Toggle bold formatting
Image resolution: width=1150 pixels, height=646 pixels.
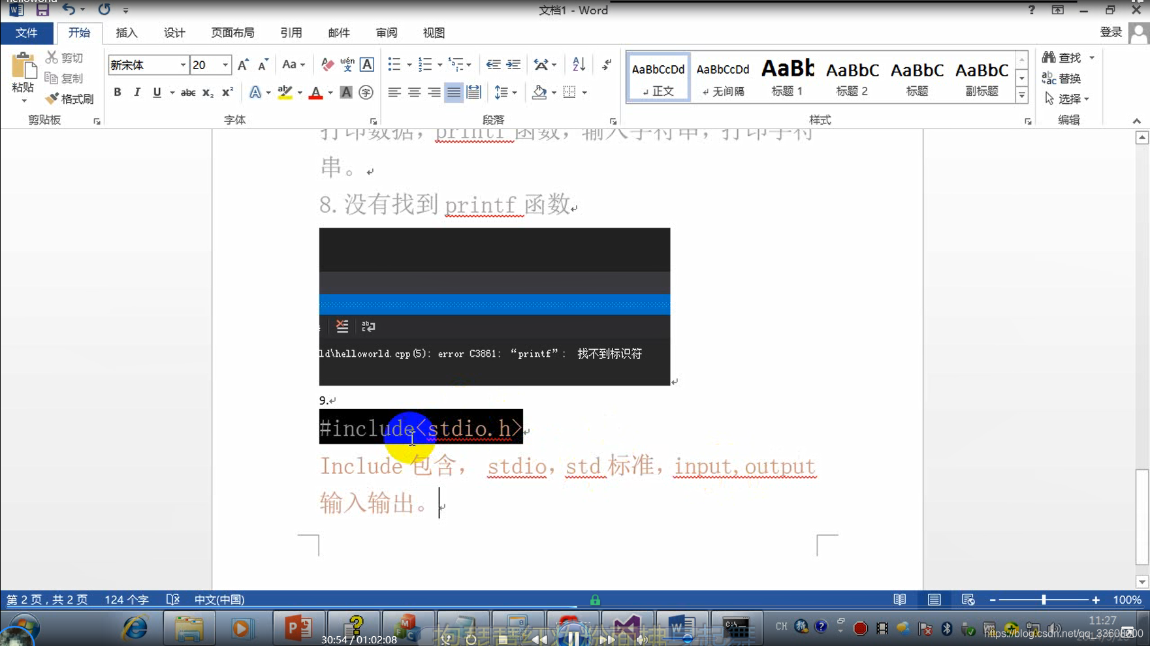click(118, 92)
